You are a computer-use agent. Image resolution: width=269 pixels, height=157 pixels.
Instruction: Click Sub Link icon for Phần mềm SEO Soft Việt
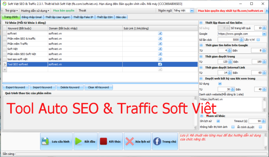point(160,54)
